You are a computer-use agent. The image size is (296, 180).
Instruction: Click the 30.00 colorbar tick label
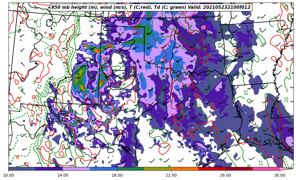tap(280, 175)
